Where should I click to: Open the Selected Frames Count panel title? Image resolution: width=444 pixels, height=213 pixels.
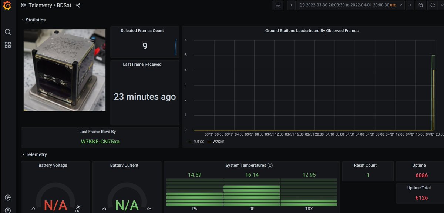click(x=142, y=31)
